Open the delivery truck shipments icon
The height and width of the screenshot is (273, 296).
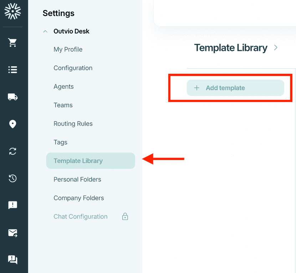tap(12, 97)
